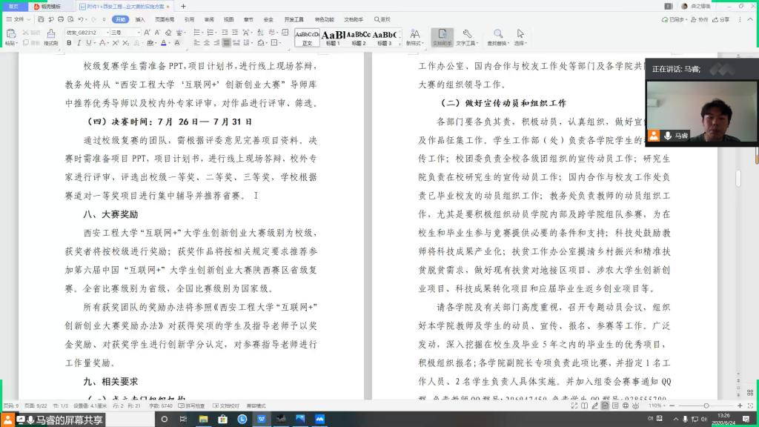Switch to the 插入 (Insert) ribbon tab
Screen dimensions: 759x427
[141, 19]
